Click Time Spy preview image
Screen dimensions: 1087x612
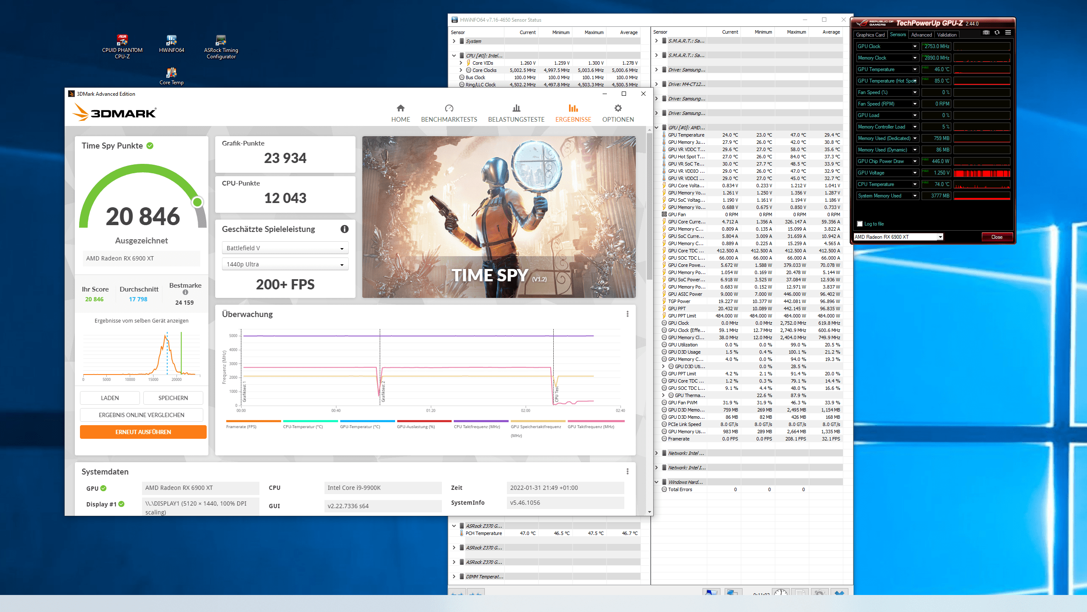pyautogui.click(x=499, y=217)
